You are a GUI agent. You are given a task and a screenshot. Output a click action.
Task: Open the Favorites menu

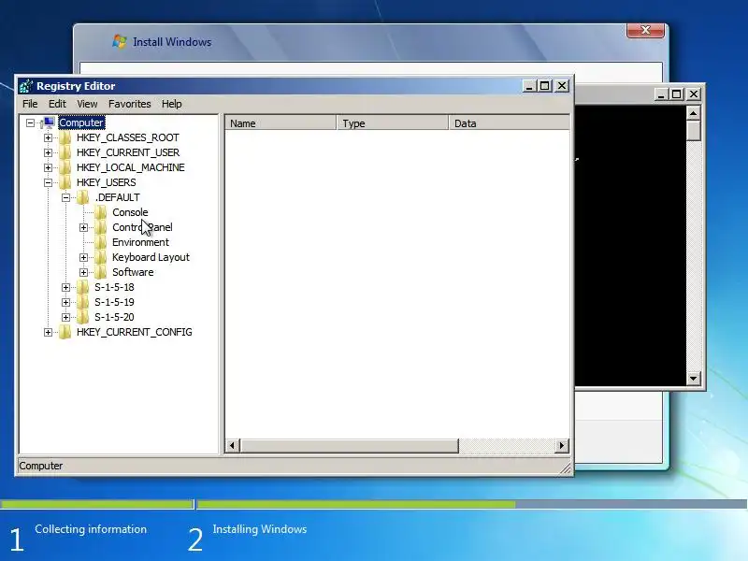coord(129,104)
